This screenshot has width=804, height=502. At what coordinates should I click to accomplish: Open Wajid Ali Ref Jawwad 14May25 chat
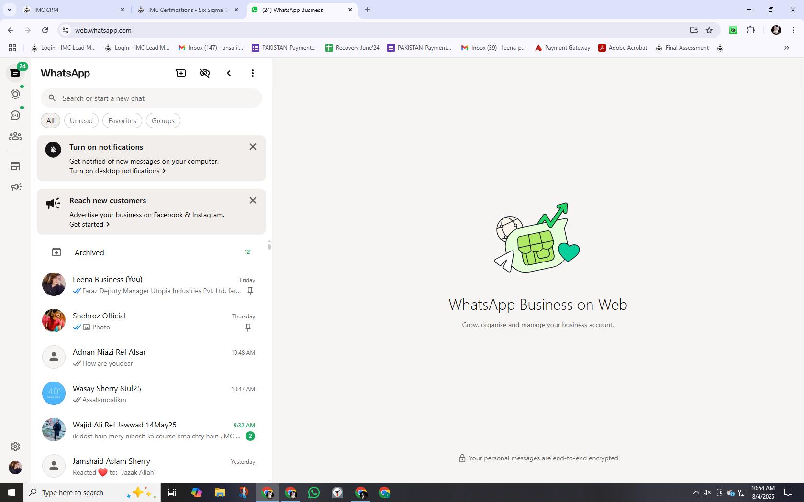[151, 430]
